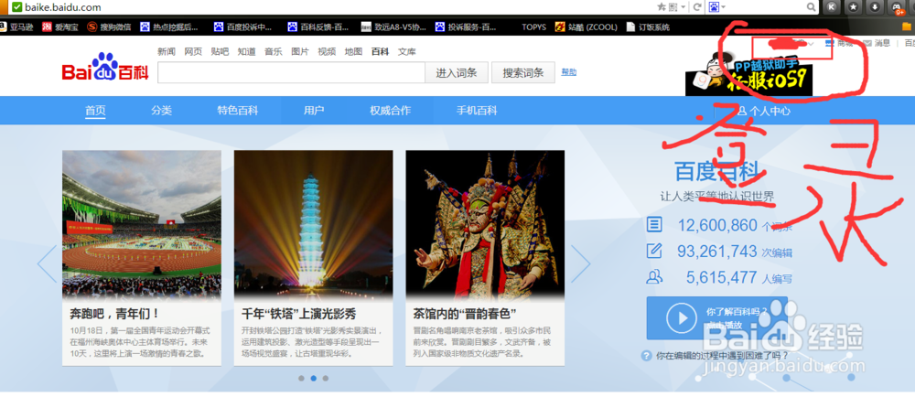
Task: Click the 12,600,860 entries count
Action: coord(717,225)
